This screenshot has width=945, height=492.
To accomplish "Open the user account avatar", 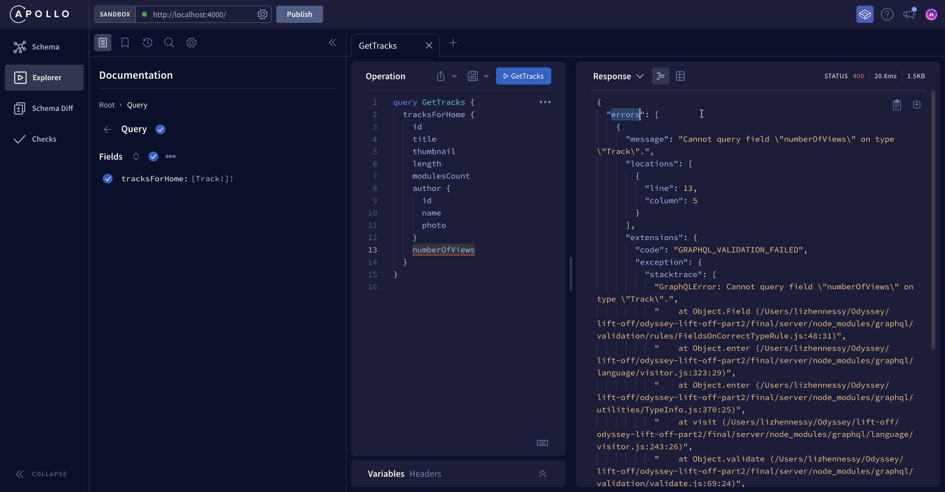I will [x=931, y=14].
